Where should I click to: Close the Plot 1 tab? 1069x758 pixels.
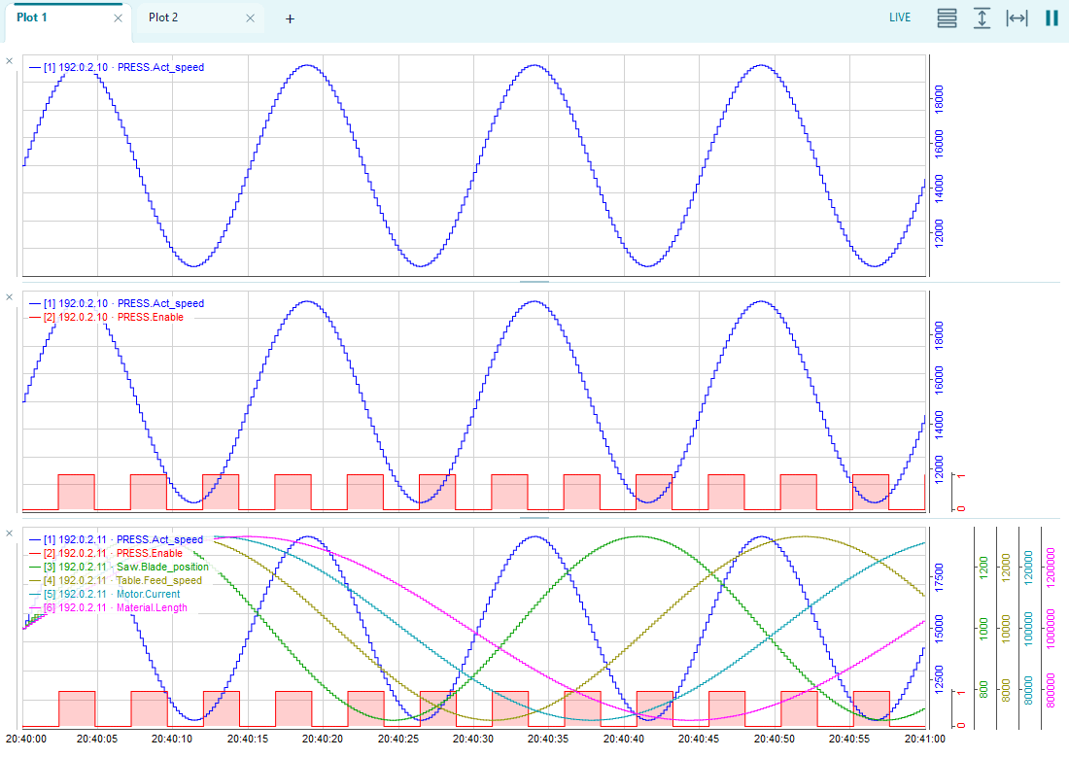click(x=118, y=18)
